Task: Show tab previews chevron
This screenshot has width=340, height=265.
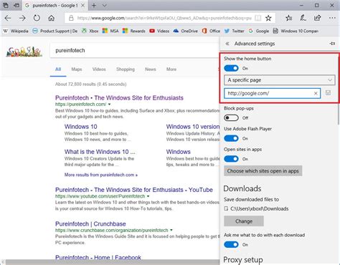Action: coord(105,5)
